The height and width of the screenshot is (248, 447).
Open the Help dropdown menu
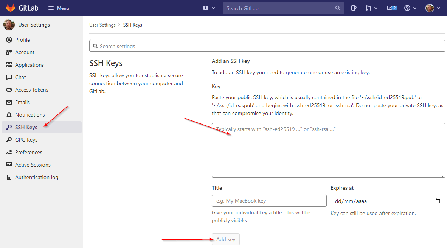pos(410,8)
